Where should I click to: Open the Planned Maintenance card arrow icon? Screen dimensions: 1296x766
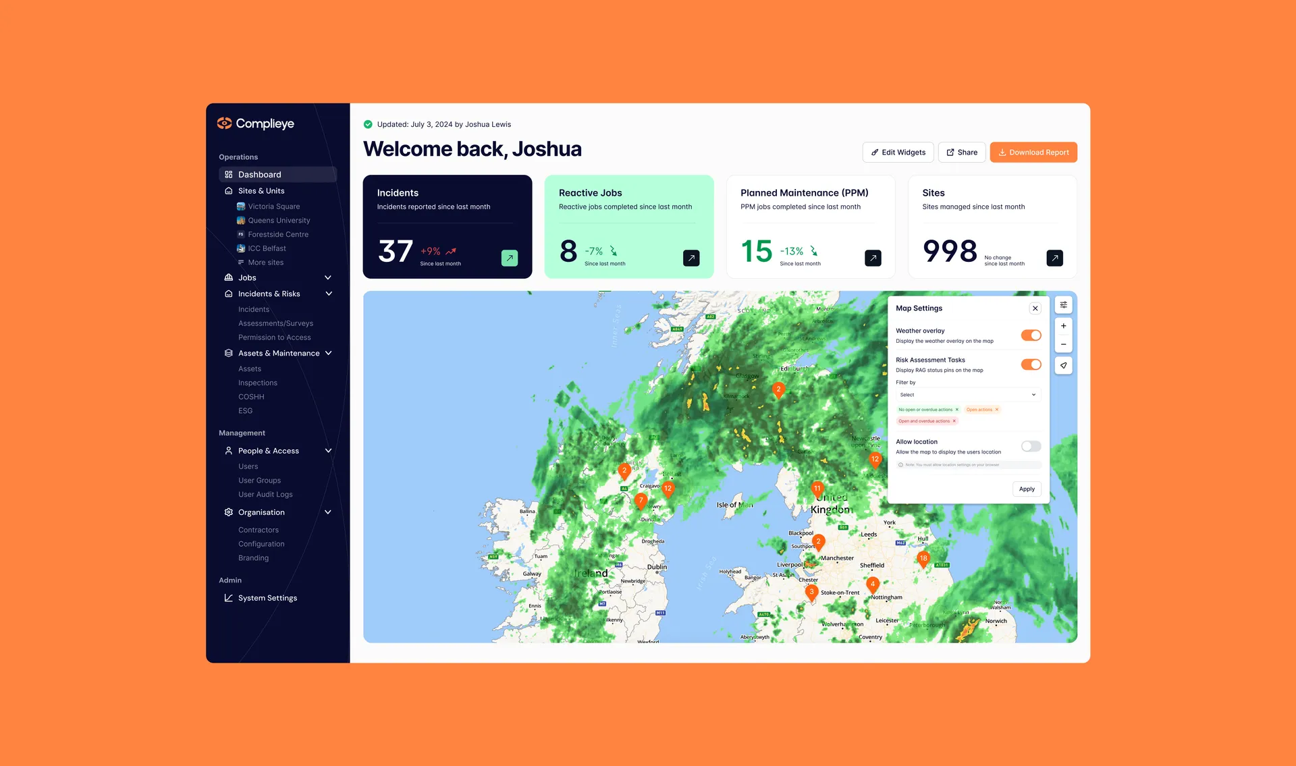click(873, 258)
